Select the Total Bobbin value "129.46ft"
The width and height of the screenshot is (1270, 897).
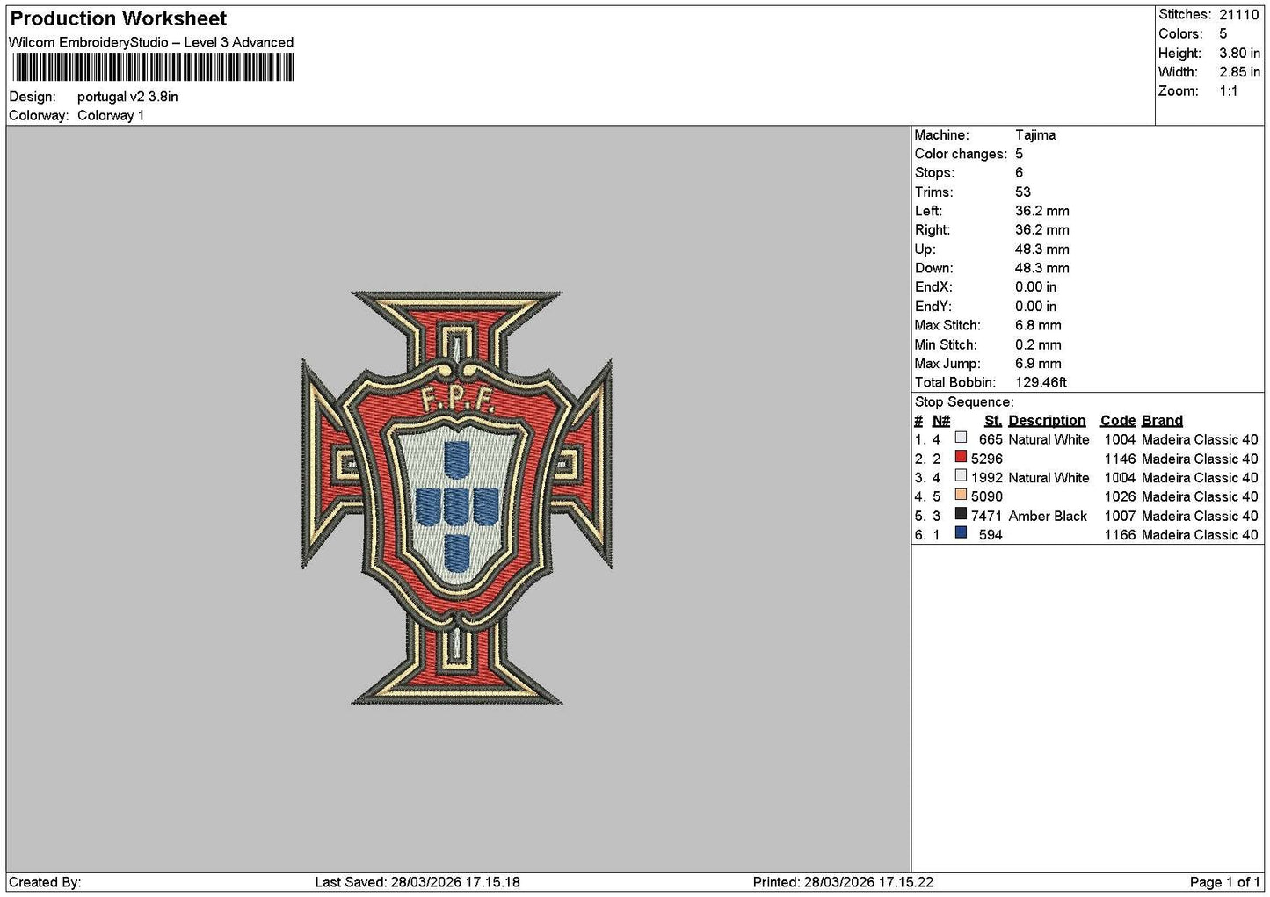click(x=1041, y=382)
